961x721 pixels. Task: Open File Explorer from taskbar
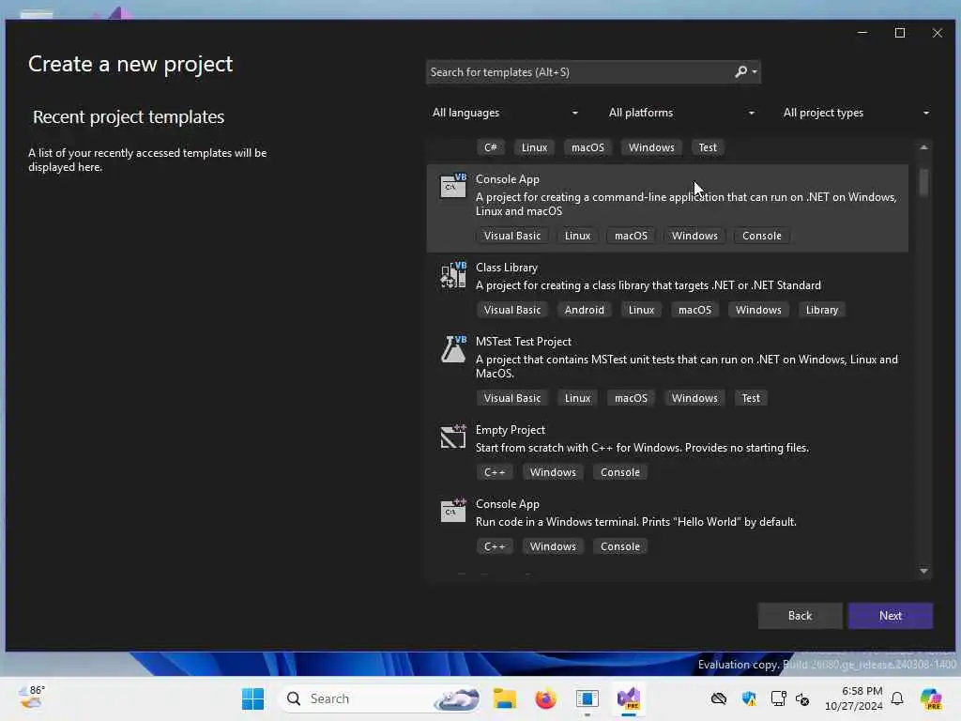[504, 698]
